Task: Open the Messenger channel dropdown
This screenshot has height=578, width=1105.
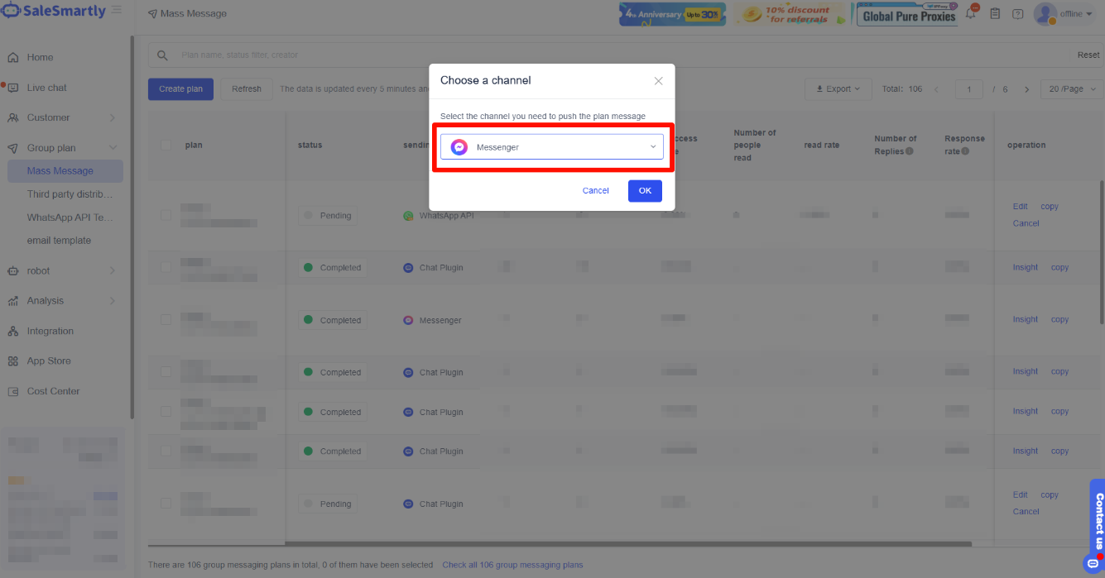Action: pyautogui.click(x=552, y=147)
